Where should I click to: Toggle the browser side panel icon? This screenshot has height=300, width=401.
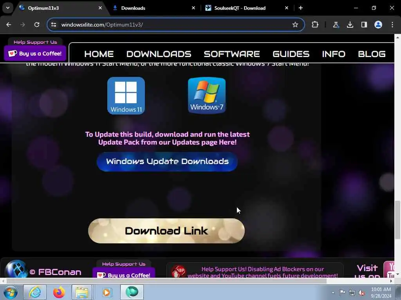[364, 25]
